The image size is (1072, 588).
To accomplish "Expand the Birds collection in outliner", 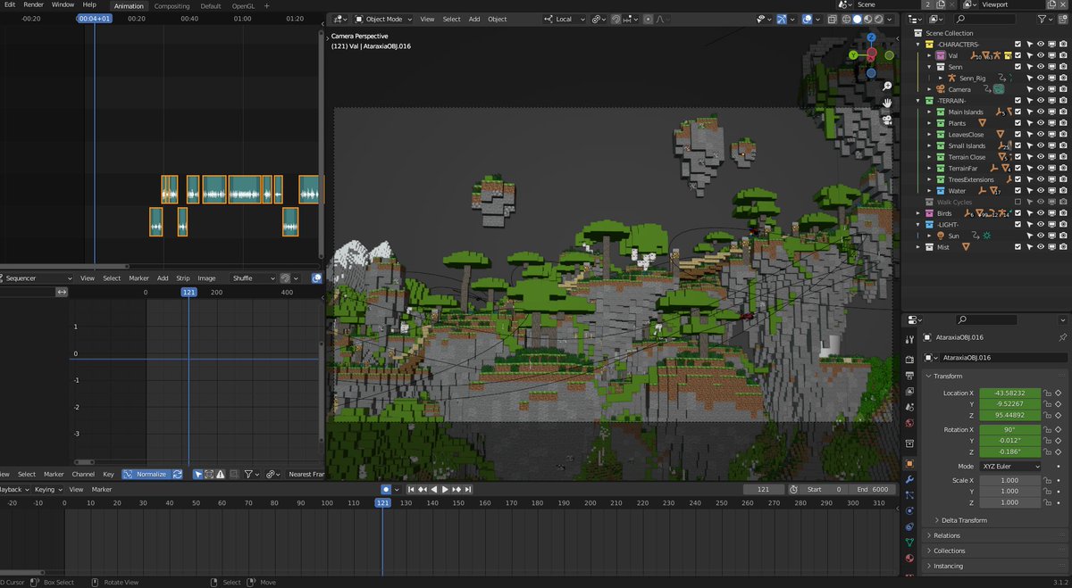I will pyautogui.click(x=920, y=213).
